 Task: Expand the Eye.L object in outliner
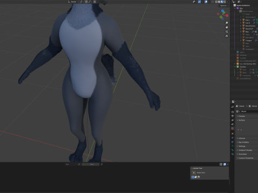[x=241, y=20]
